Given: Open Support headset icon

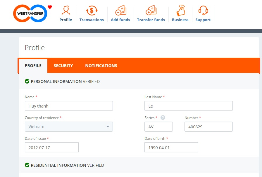Looking at the screenshot, I should click(203, 11).
